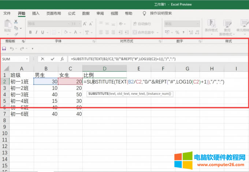Viewport: 249px width, 172px height.
Task: Click the Undo arrow icon
Action: [x=12, y=48]
